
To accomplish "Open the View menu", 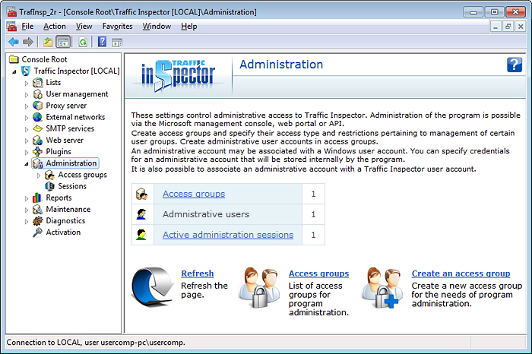I will [84, 27].
